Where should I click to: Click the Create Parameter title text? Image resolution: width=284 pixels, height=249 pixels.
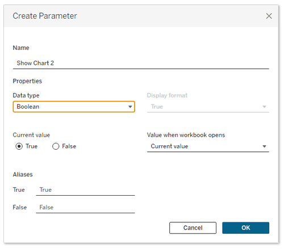click(x=45, y=16)
